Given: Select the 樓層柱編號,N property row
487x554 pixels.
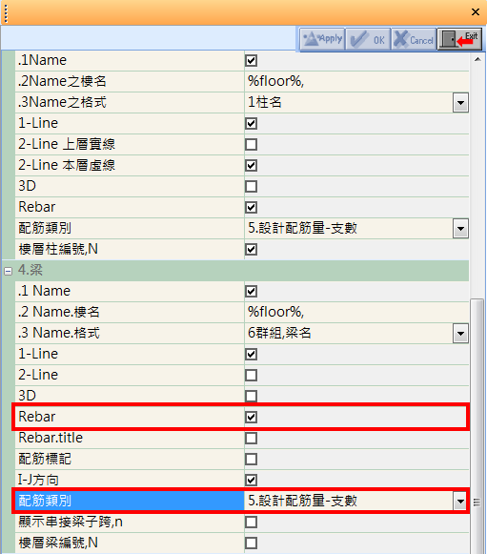Looking at the screenshot, I should pyautogui.click(x=242, y=249).
